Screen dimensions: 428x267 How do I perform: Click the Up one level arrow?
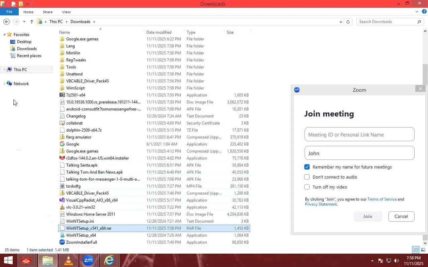click(x=32, y=22)
